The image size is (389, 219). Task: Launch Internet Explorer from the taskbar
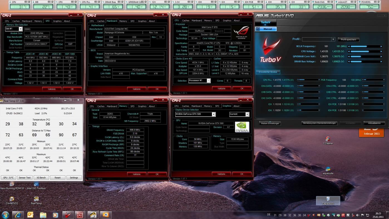18,215
